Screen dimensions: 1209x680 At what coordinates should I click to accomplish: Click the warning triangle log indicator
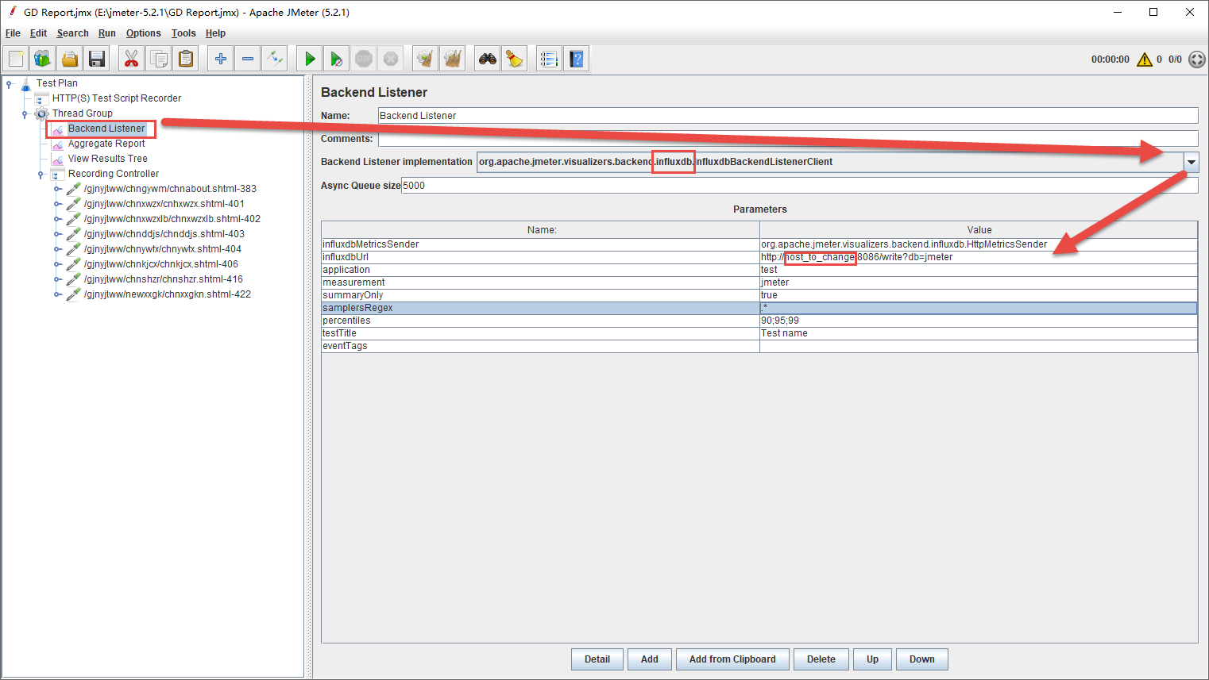pos(1144,60)
